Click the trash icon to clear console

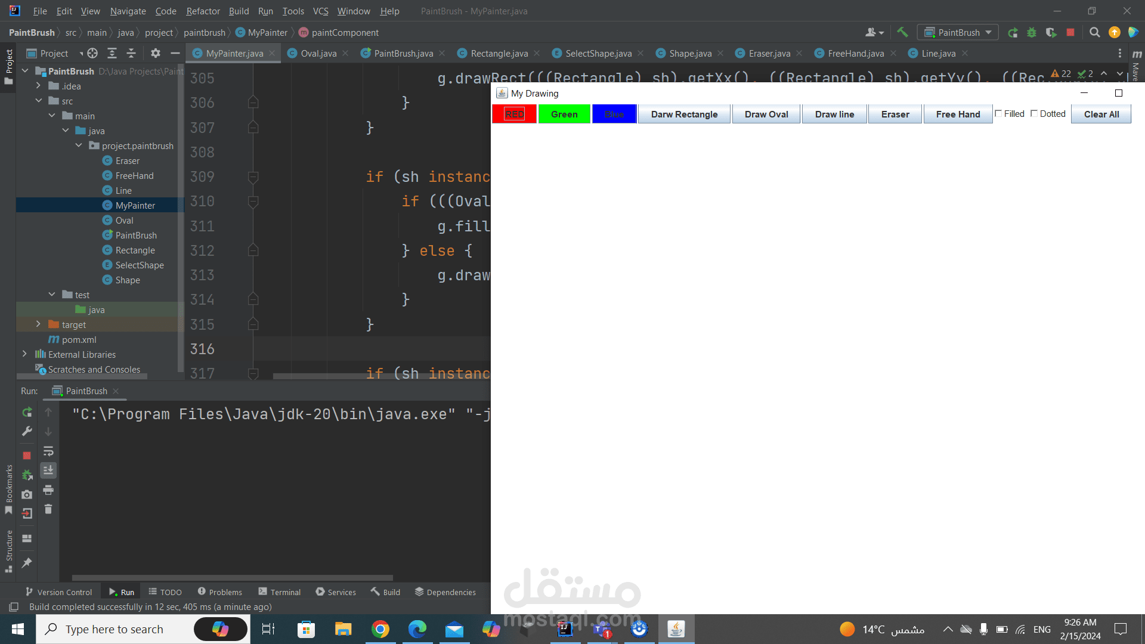[x=48, y=509]
